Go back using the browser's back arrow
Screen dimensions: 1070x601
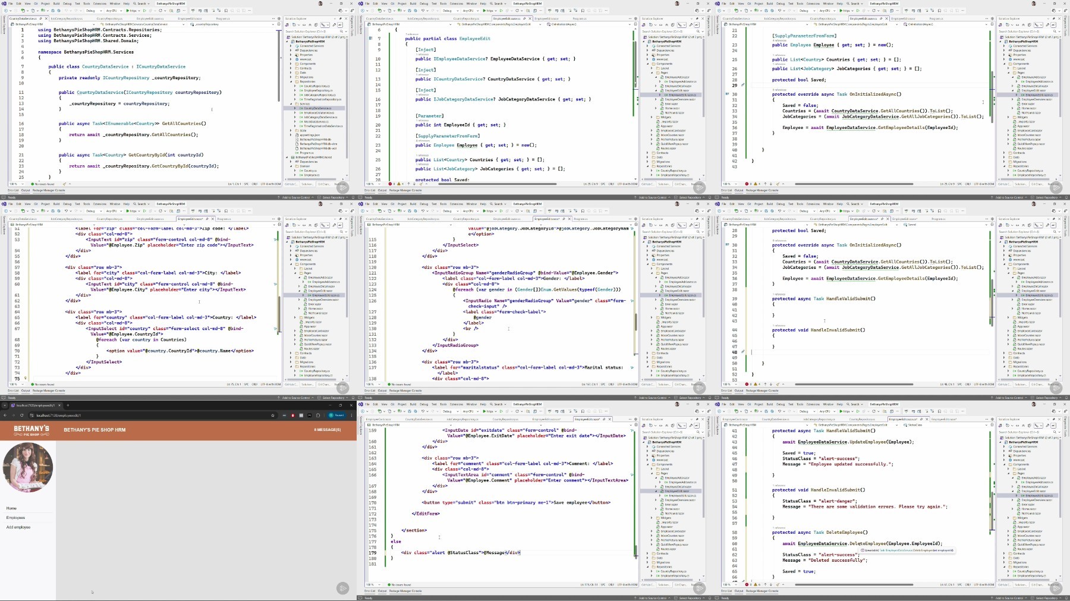click(5, 415)
